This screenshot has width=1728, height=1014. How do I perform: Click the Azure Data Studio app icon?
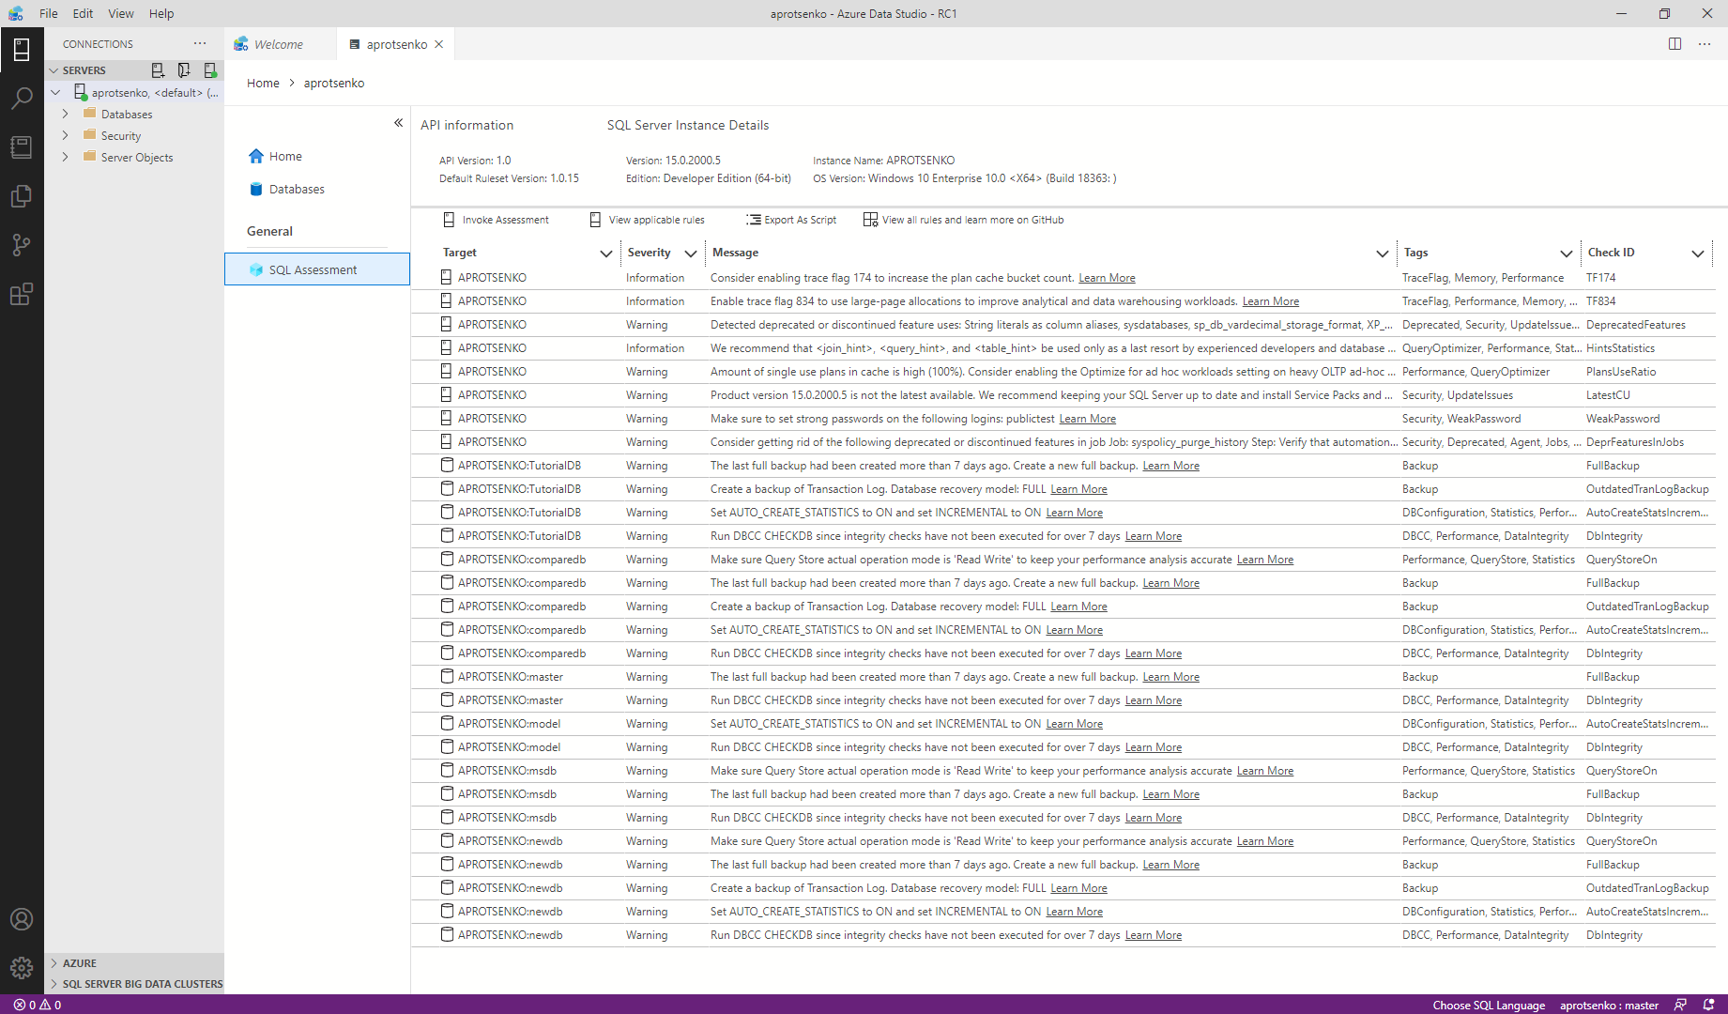pos(15,13)
